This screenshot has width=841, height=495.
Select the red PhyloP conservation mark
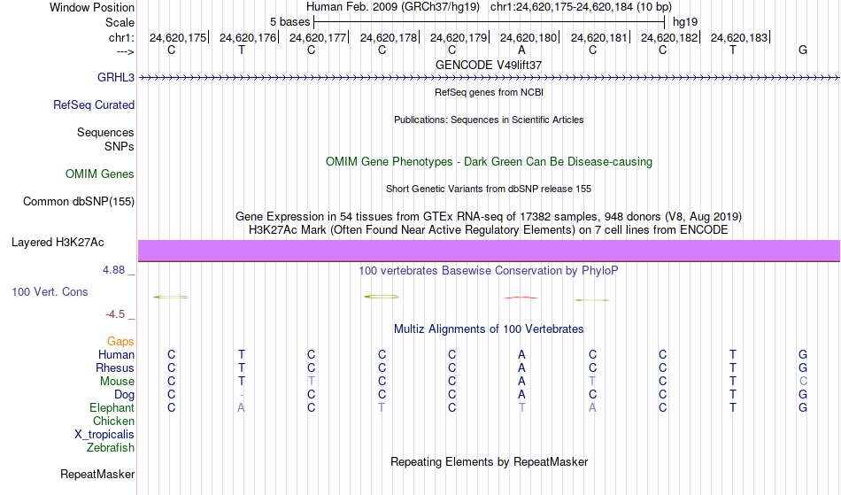521,298
